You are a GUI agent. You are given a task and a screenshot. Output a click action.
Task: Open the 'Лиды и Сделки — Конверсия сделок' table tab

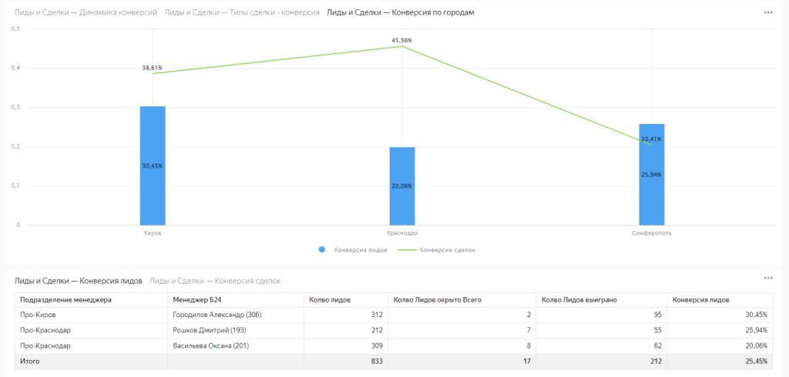[x=215, y=281]
